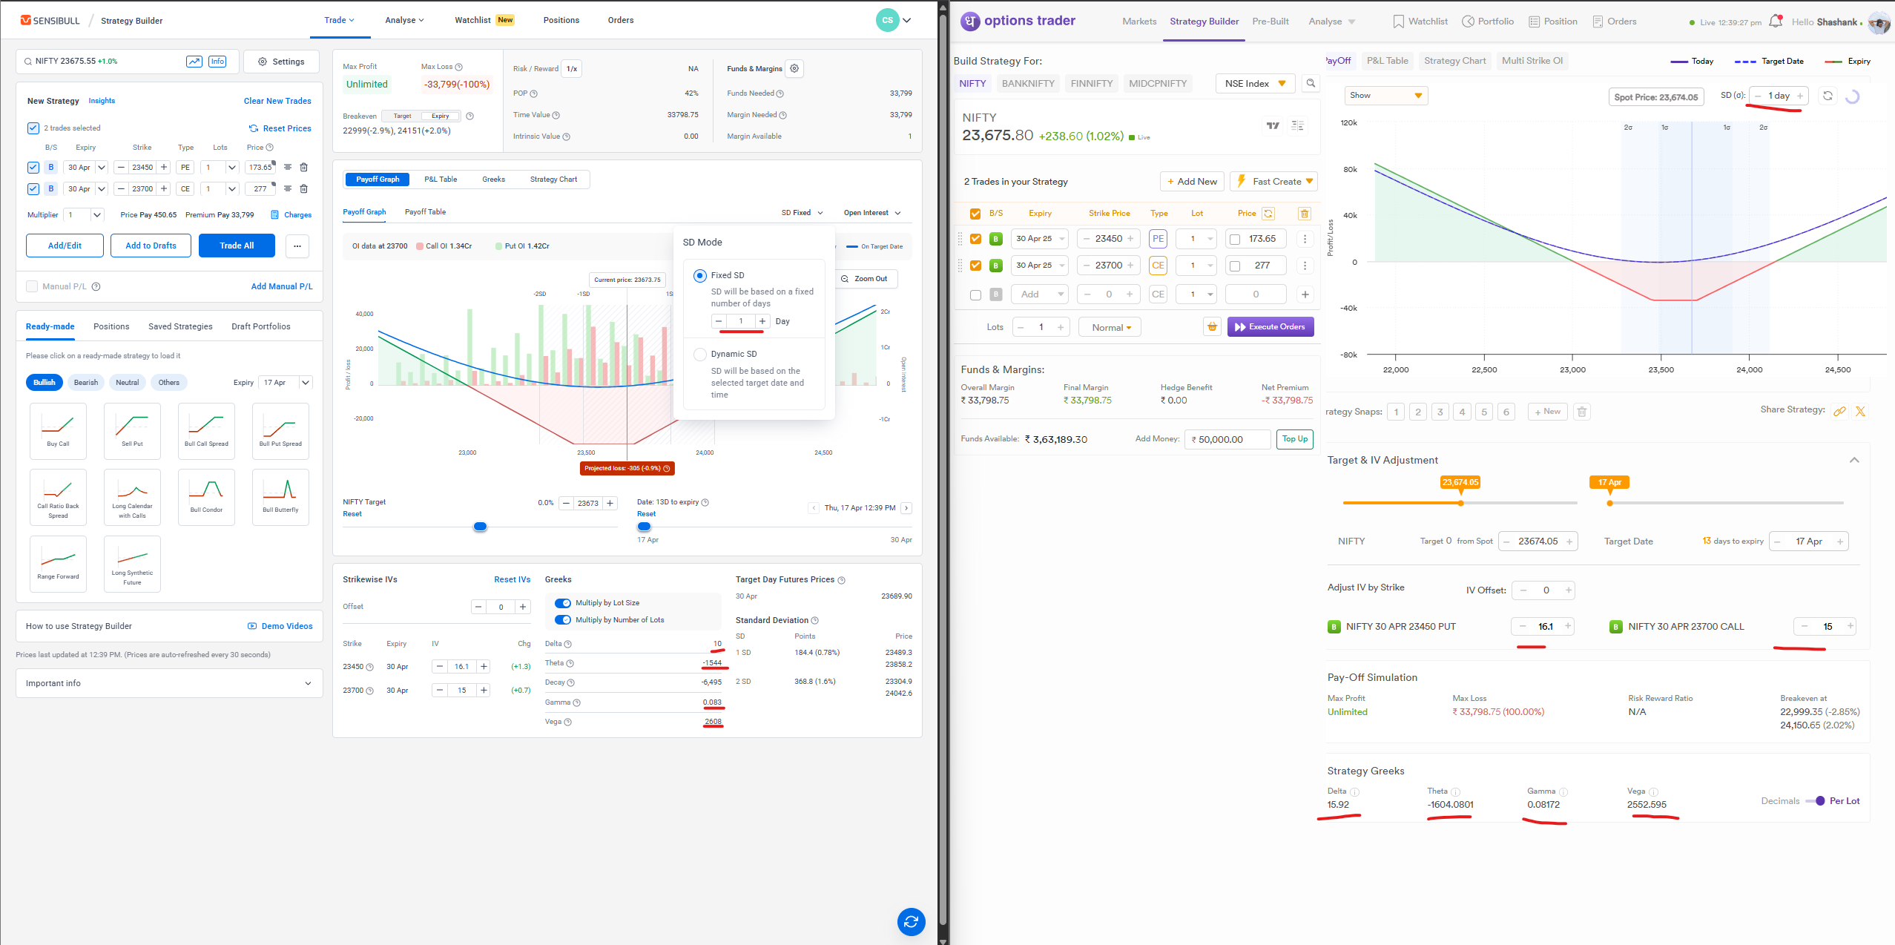This screenshot has height=945, width=1895.
Task: Enable the Manual P/L checkbox
Action: click(32, 286)
